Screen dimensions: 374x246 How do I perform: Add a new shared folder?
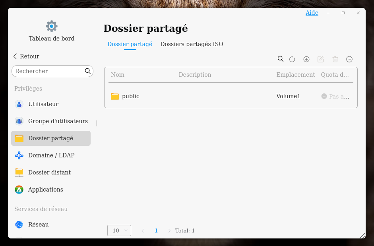(x=306, y=59)
